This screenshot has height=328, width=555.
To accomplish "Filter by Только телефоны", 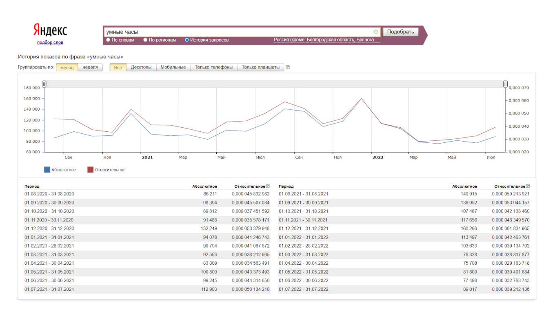I will pos(214,67).
